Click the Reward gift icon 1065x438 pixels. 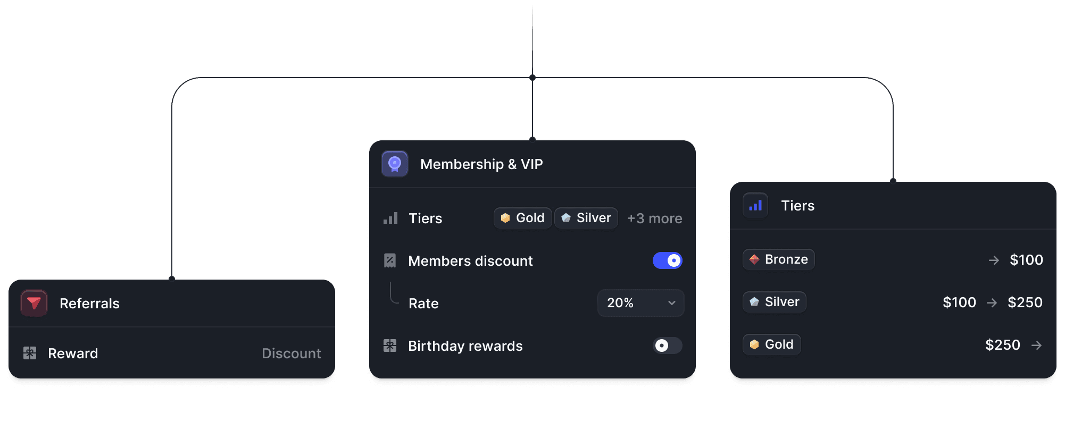point(30,353)
